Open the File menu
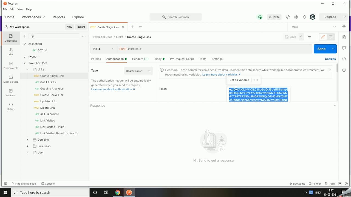The width and height of the screenshot is (351, 197). [5, 9]
